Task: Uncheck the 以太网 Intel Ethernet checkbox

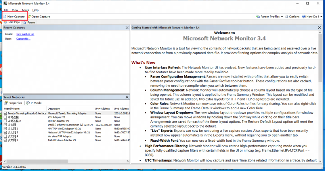Action: 6,125
